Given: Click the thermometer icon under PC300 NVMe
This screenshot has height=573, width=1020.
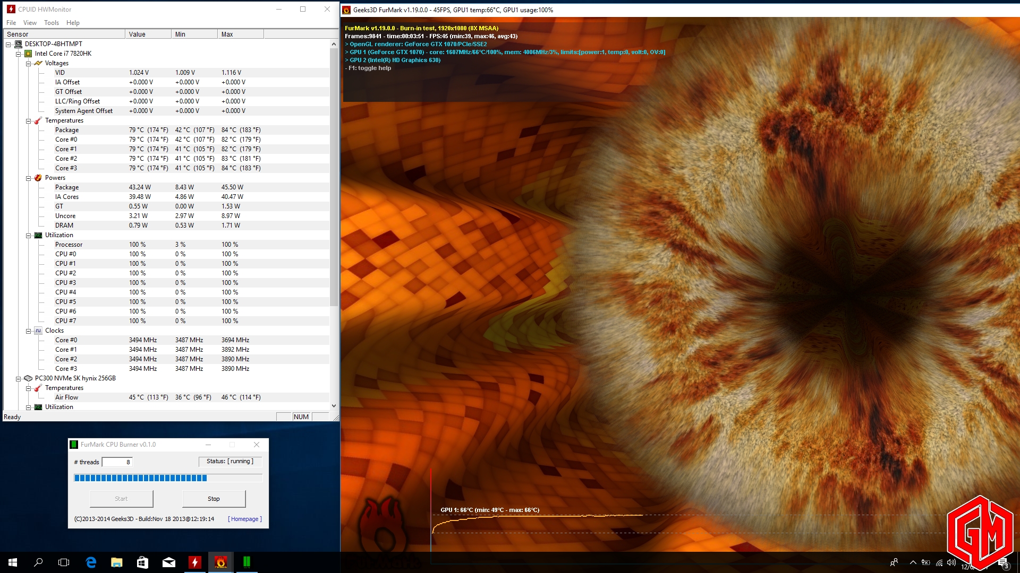Looking at the screenshot, I should coord(38,388).
